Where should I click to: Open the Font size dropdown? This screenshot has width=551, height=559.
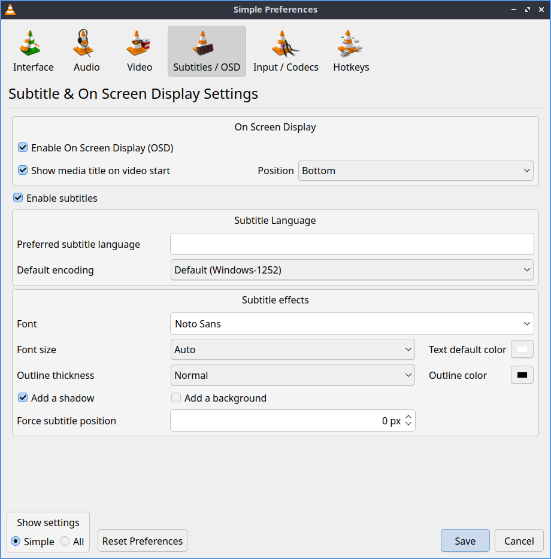(292, 350)
